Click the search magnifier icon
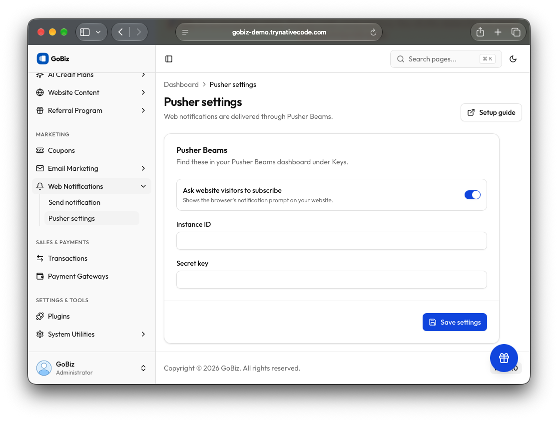 [401, 59]
